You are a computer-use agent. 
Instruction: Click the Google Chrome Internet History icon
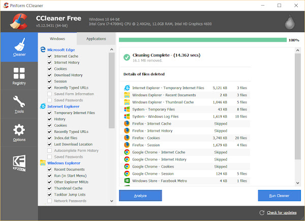tap(127, 159)
